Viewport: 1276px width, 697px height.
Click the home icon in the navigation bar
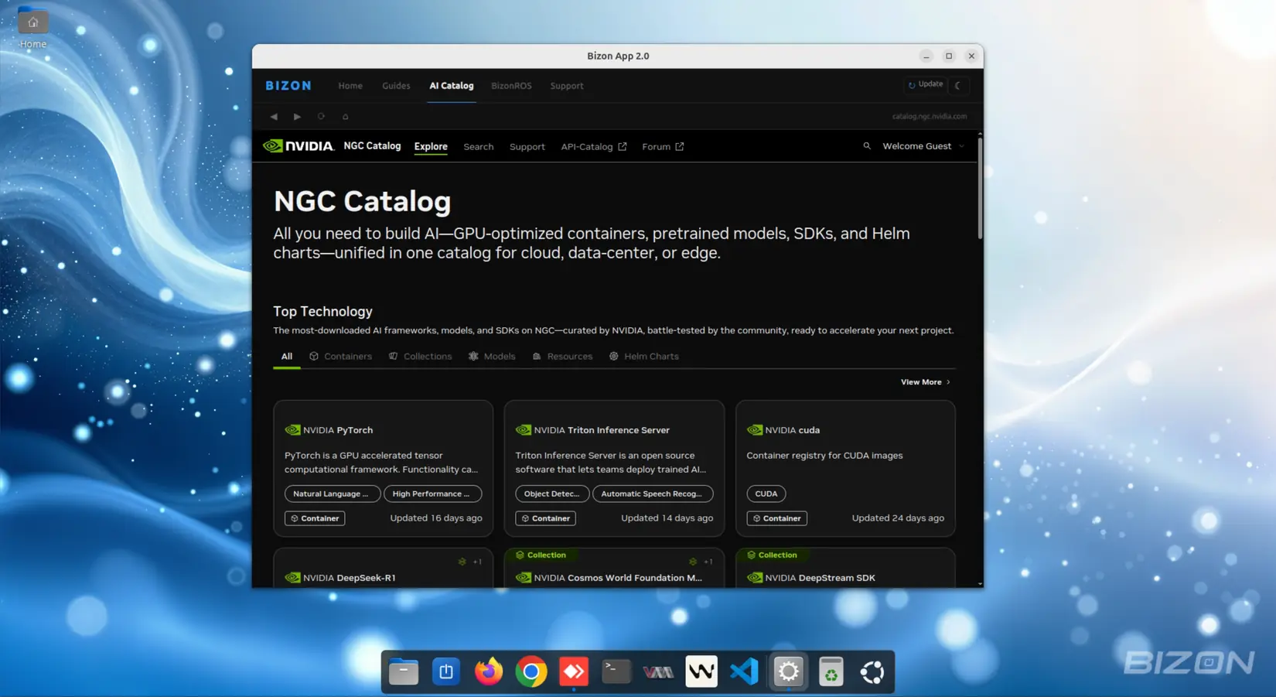click(x=345, y=116)
